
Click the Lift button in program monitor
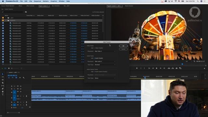pos(169,68)
